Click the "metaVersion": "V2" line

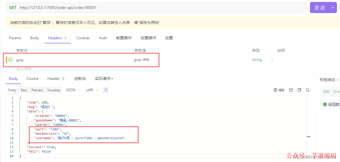(52, 134)
